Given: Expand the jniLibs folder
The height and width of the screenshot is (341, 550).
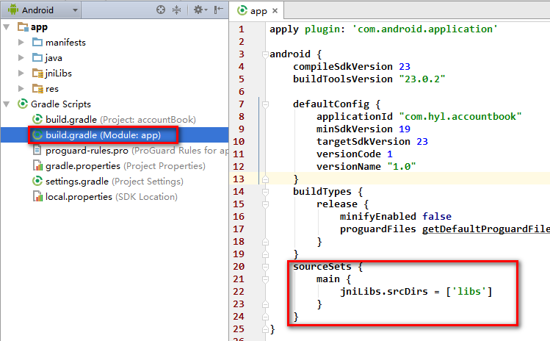Looking at the screenshot, I should pos(21,73).
